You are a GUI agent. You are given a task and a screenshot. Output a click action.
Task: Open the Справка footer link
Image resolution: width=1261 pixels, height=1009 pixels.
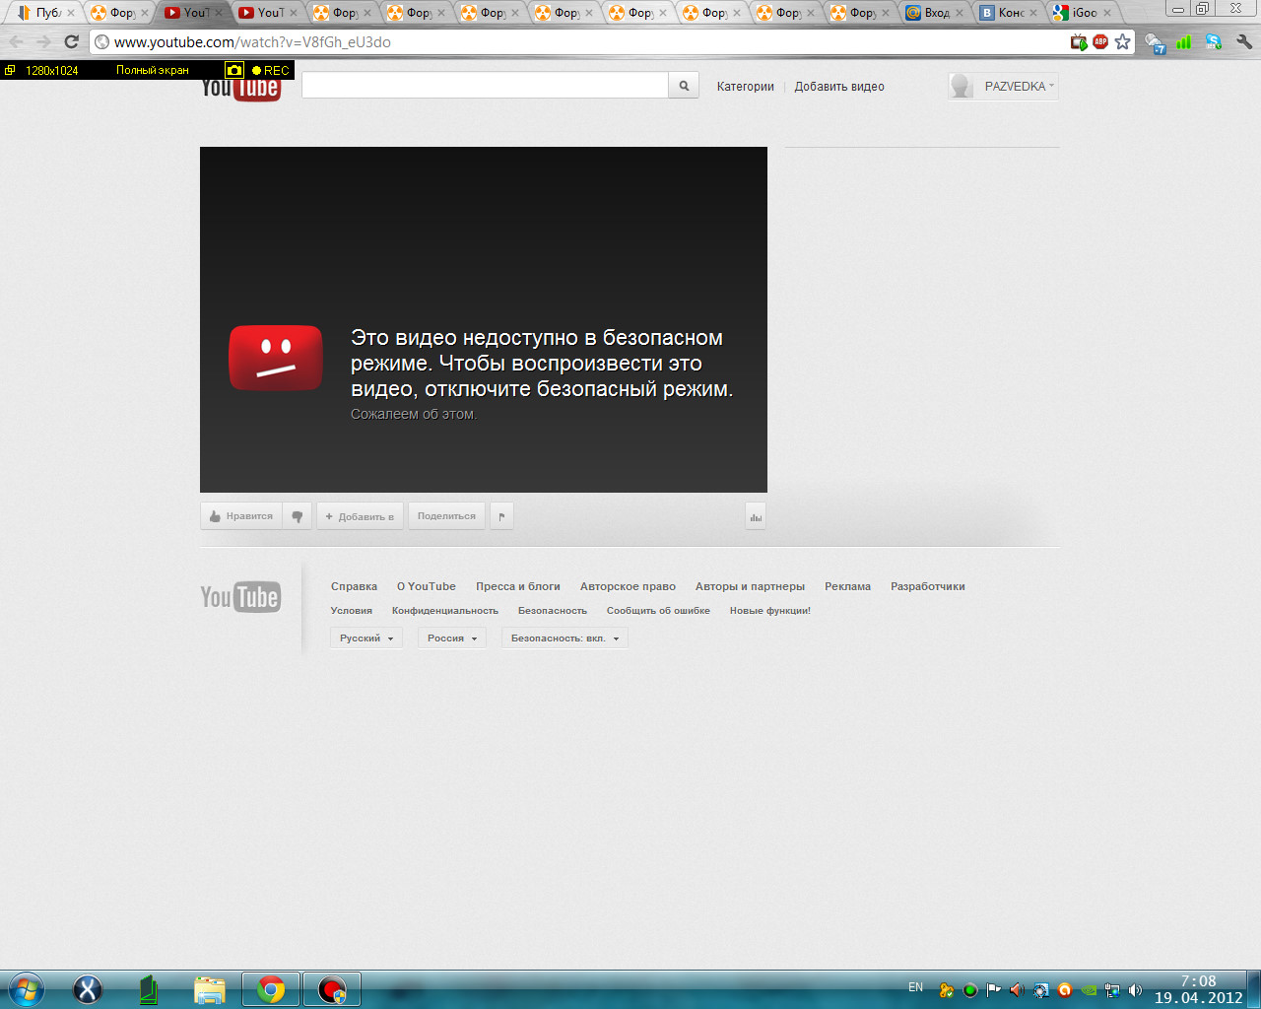click(354, 586)
